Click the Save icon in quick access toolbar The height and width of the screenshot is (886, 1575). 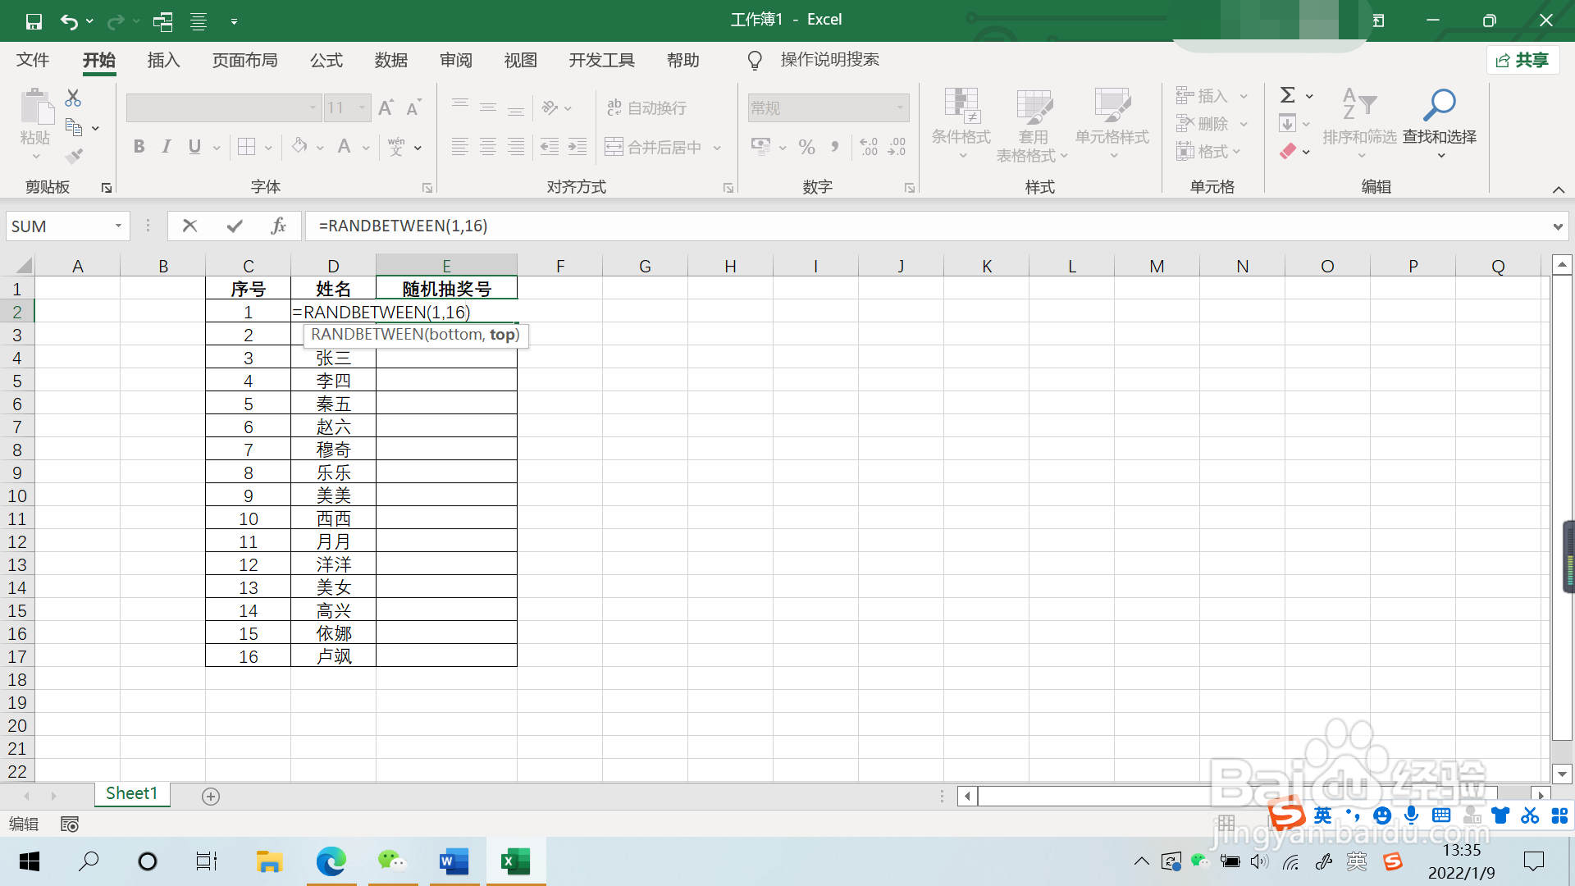click(x=34, y=21)
